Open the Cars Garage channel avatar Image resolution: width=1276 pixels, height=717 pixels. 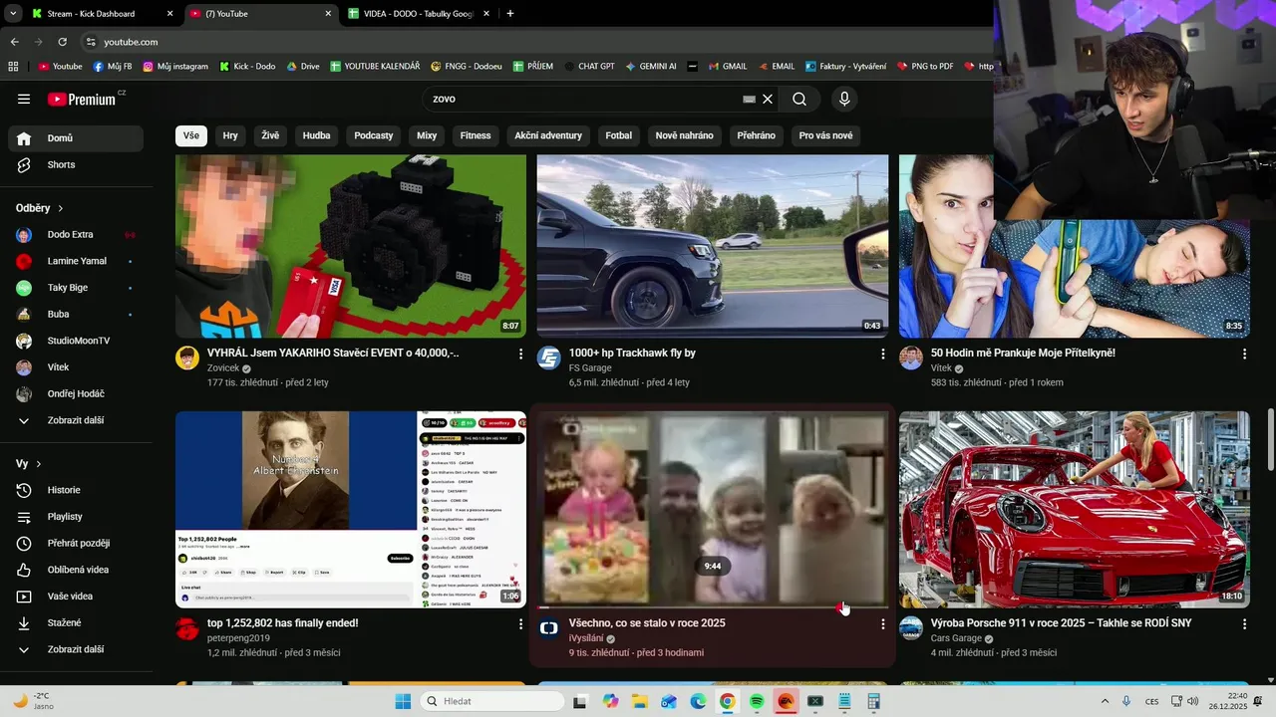point(911,627)
